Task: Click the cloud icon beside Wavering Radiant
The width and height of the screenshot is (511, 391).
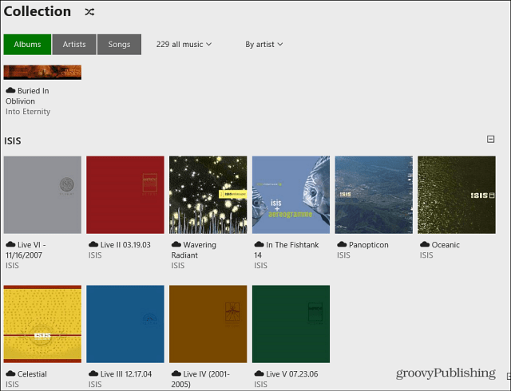Action: point(176,244)
